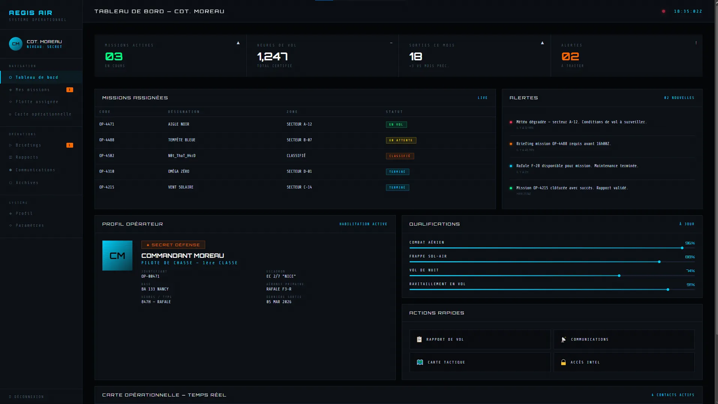Click the satellite dish Communications icon
Image resolution: width=718 pixels, height=404 pixels.
563,340
